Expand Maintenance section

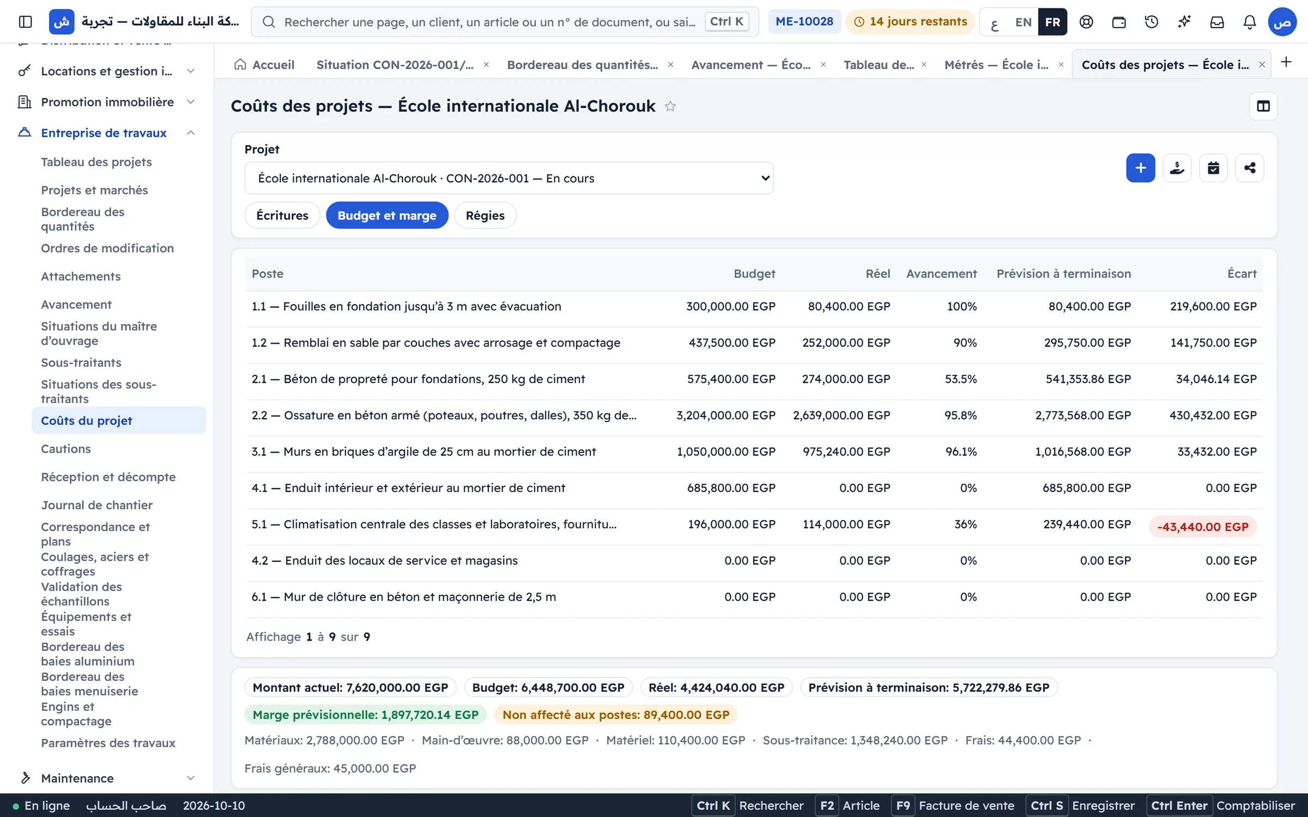pyautogui.click(x=106, y=778)
